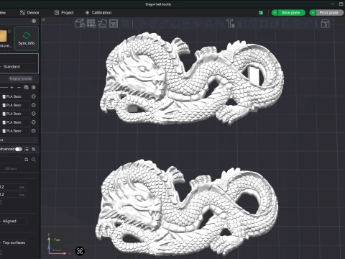Open the Assembly view icon
The height and width of the screenshot is (259, 345).
[x=325, y=24]
